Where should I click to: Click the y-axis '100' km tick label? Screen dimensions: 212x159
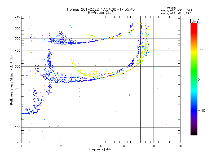[17, 127]
